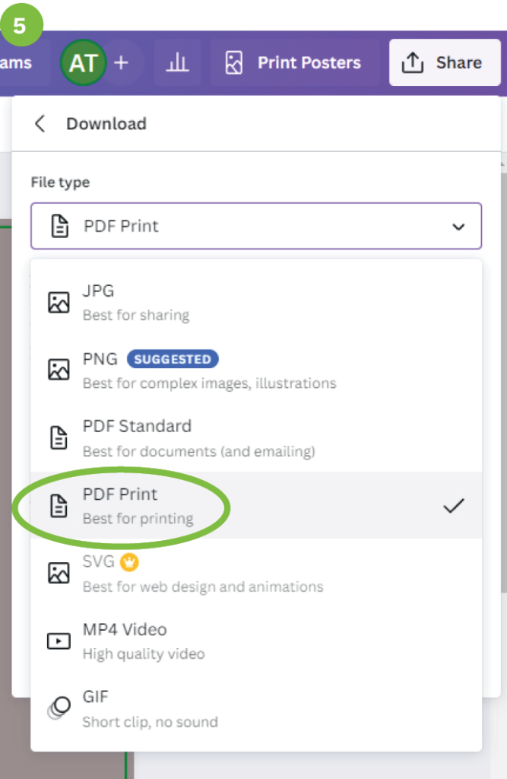Click the GIF circles icon
The width and height of the screenshot is (507, 779).
pos(59,707)
